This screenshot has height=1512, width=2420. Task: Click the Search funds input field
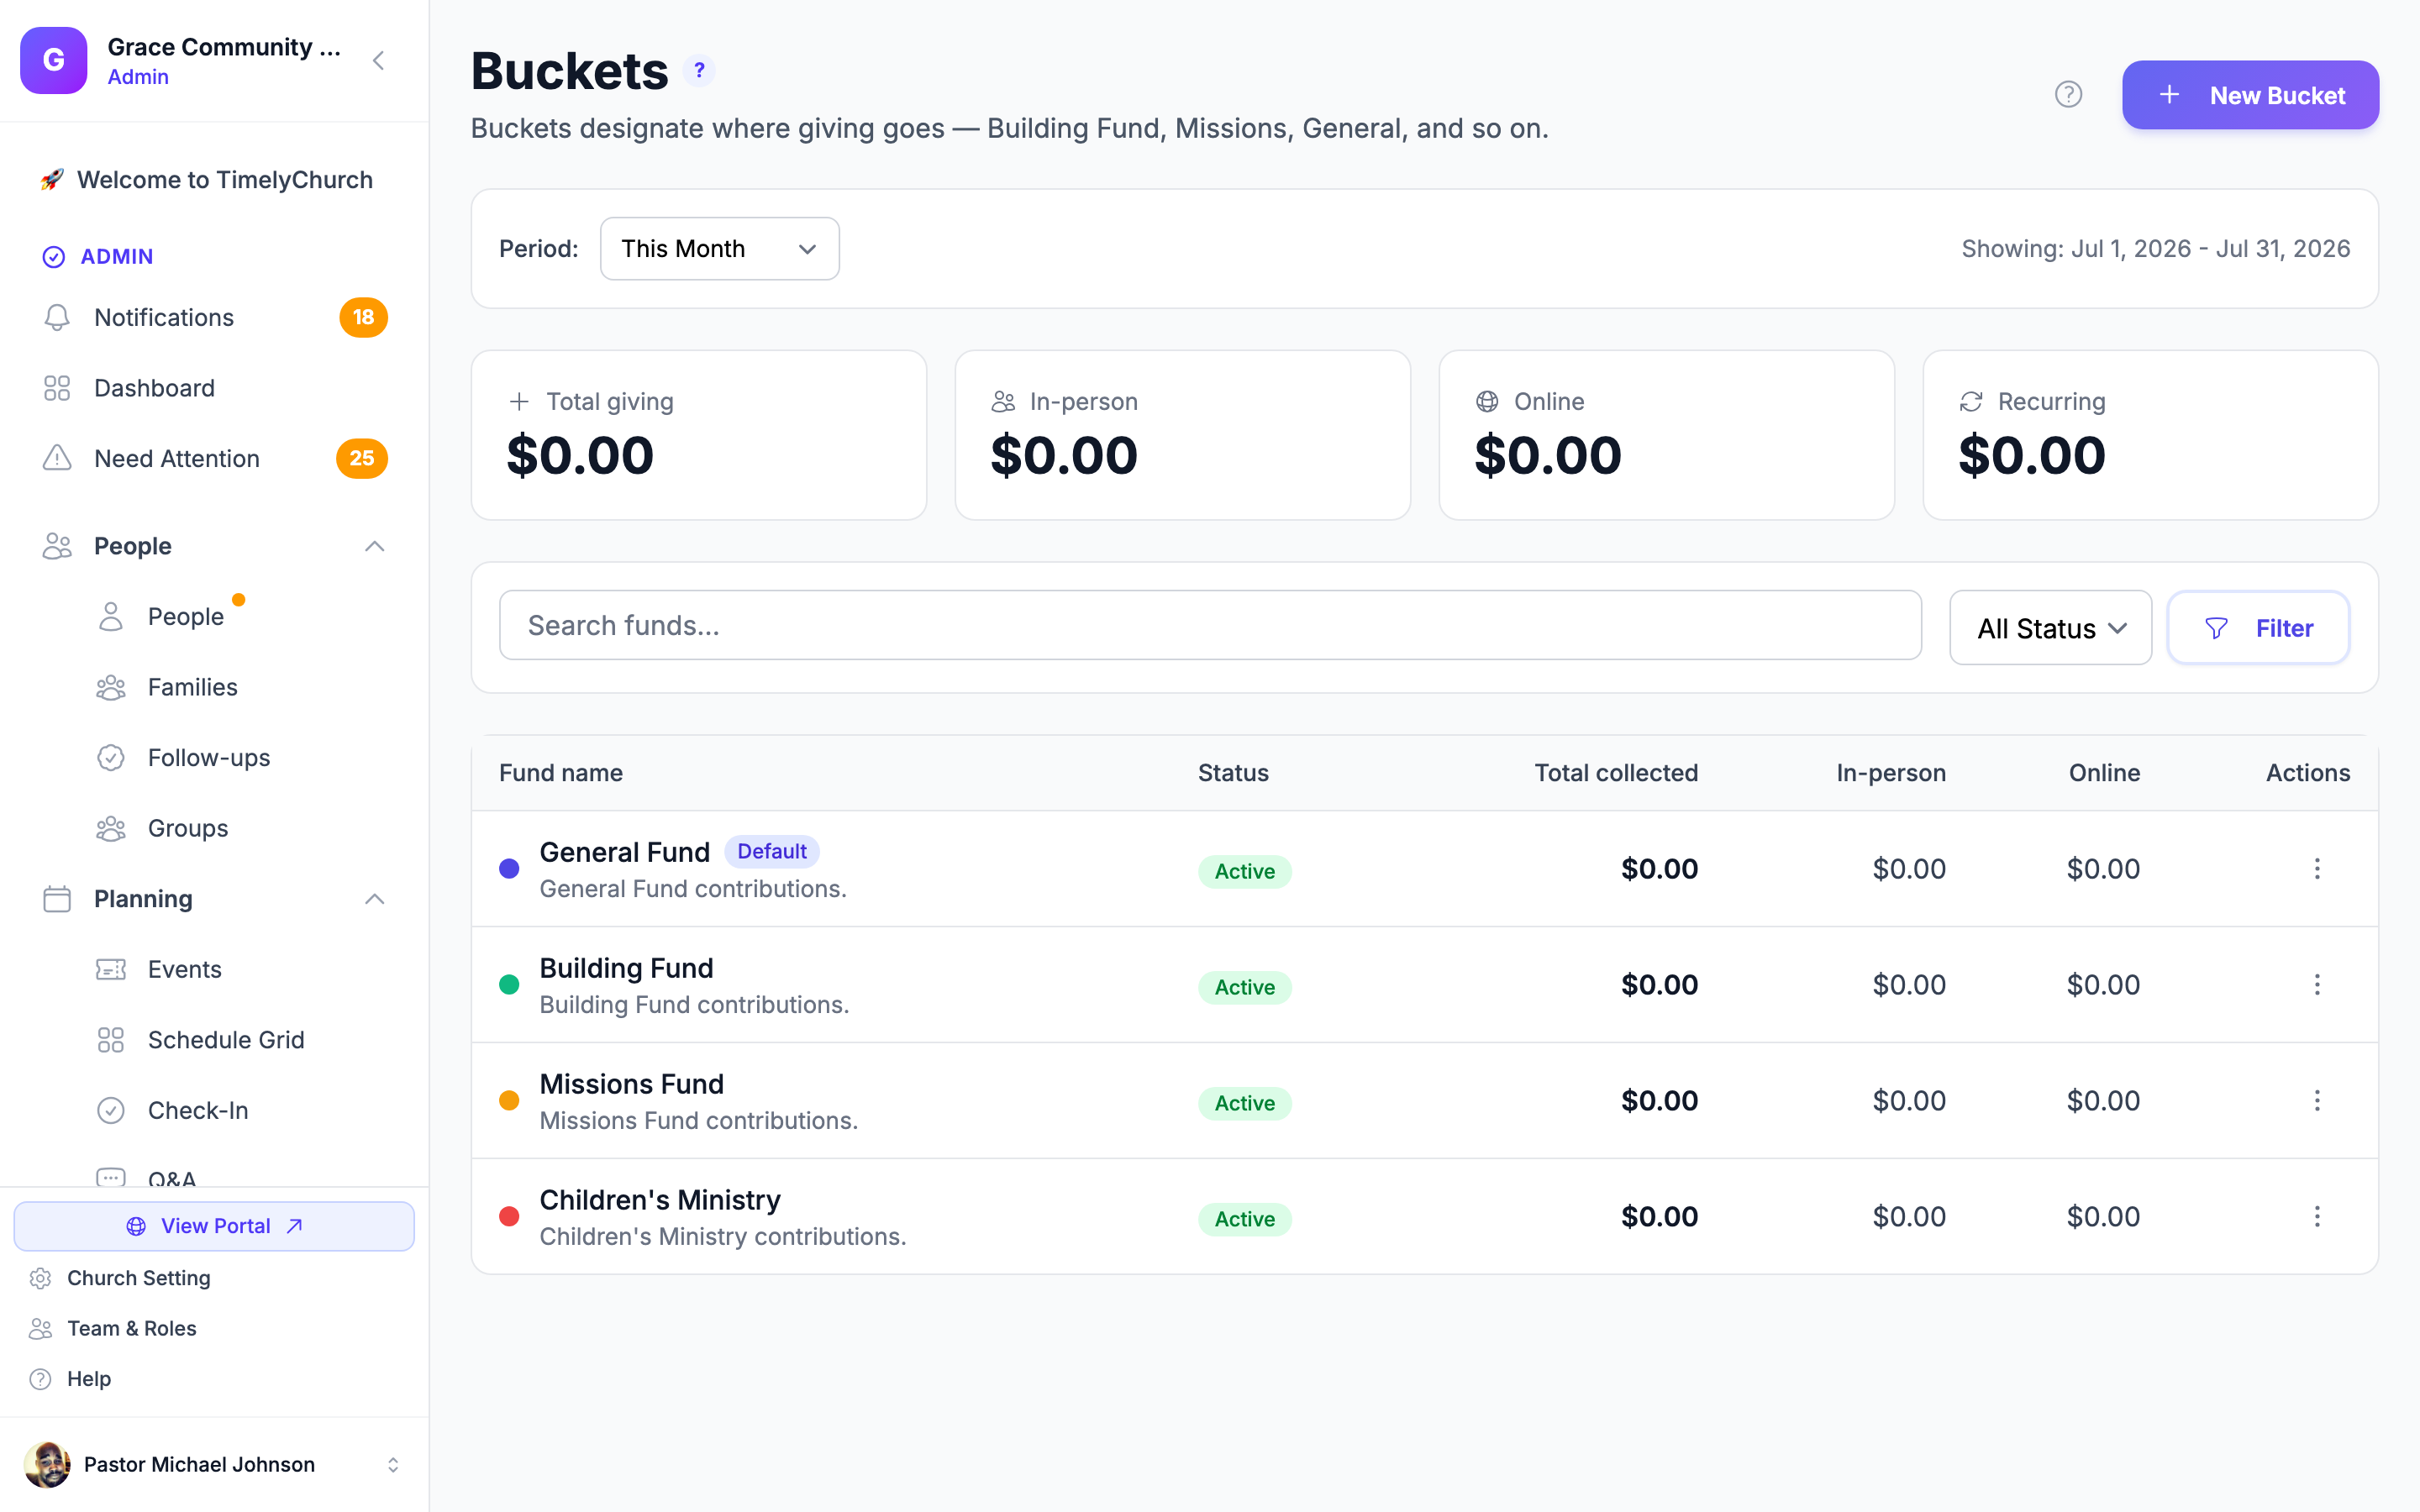point(1210,625)
